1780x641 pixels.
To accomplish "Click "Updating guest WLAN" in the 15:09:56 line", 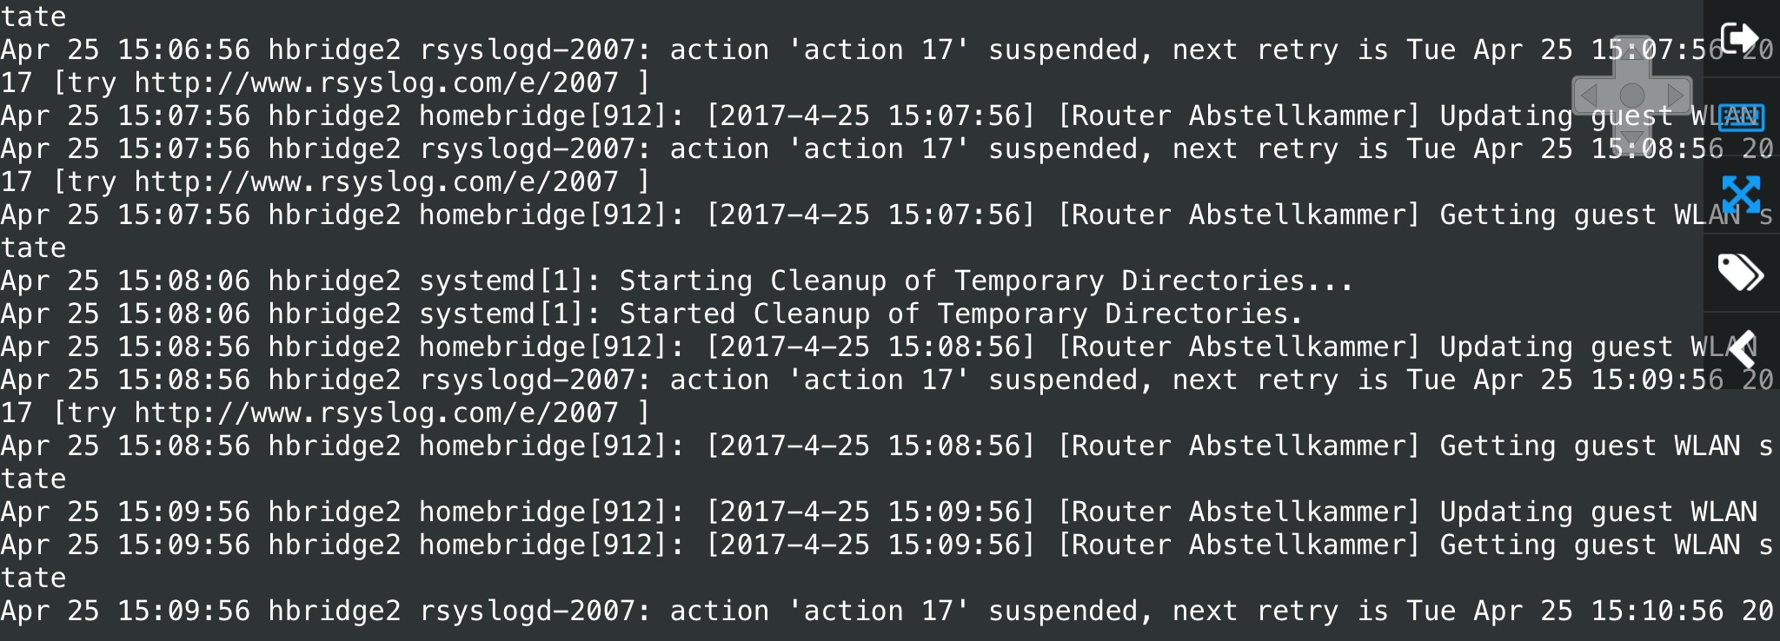I will click(x=1597, y=512).
